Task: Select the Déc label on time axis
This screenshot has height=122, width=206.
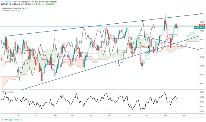Action: pos(18,115)
